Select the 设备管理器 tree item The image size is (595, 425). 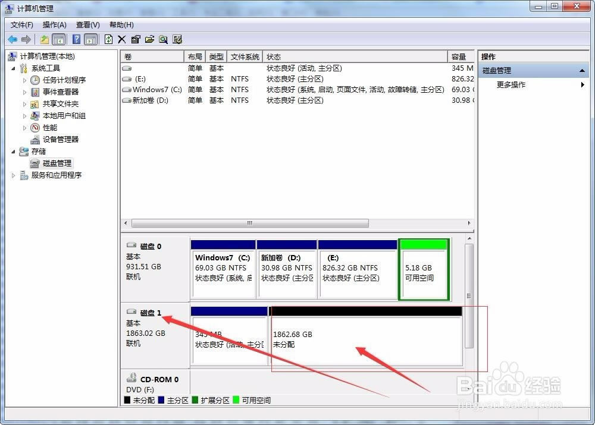click(x=60, y=140)
